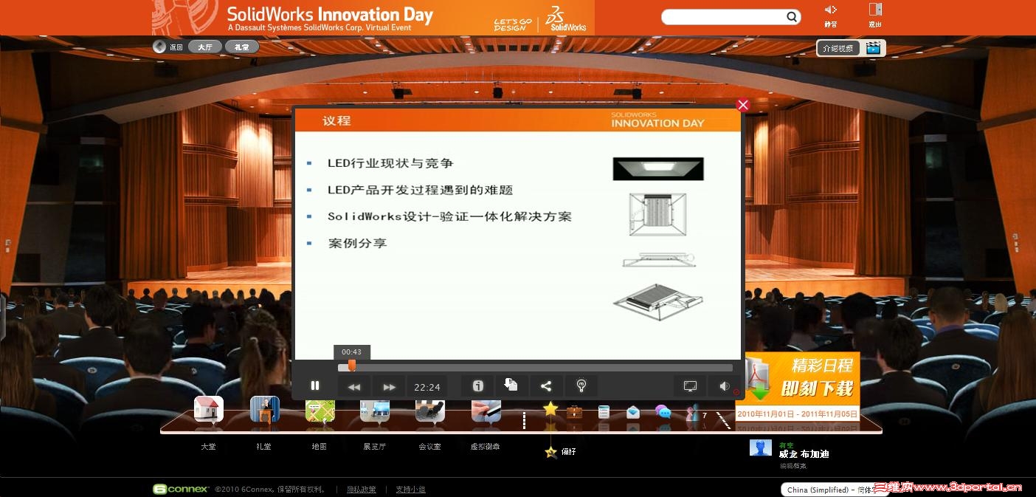Click the user avatar thumbnail
1036x497 pixels.
coord(760,447)
